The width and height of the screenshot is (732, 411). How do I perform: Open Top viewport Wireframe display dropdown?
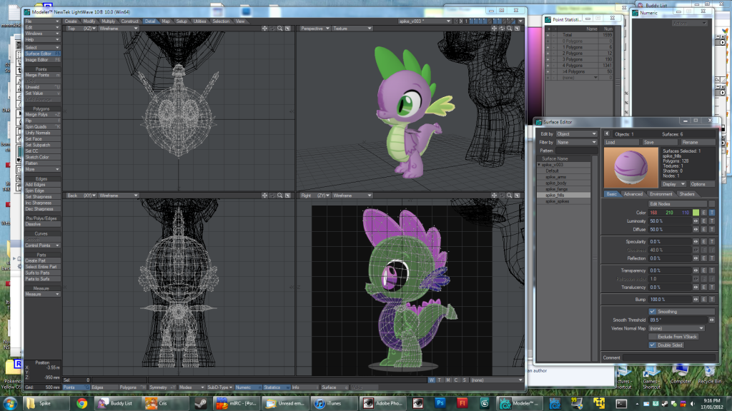coord(119,29)
